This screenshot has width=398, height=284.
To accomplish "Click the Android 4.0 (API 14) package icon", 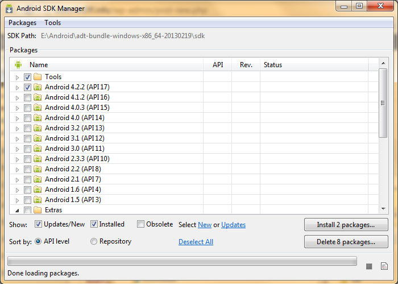I will pos(38,118).
